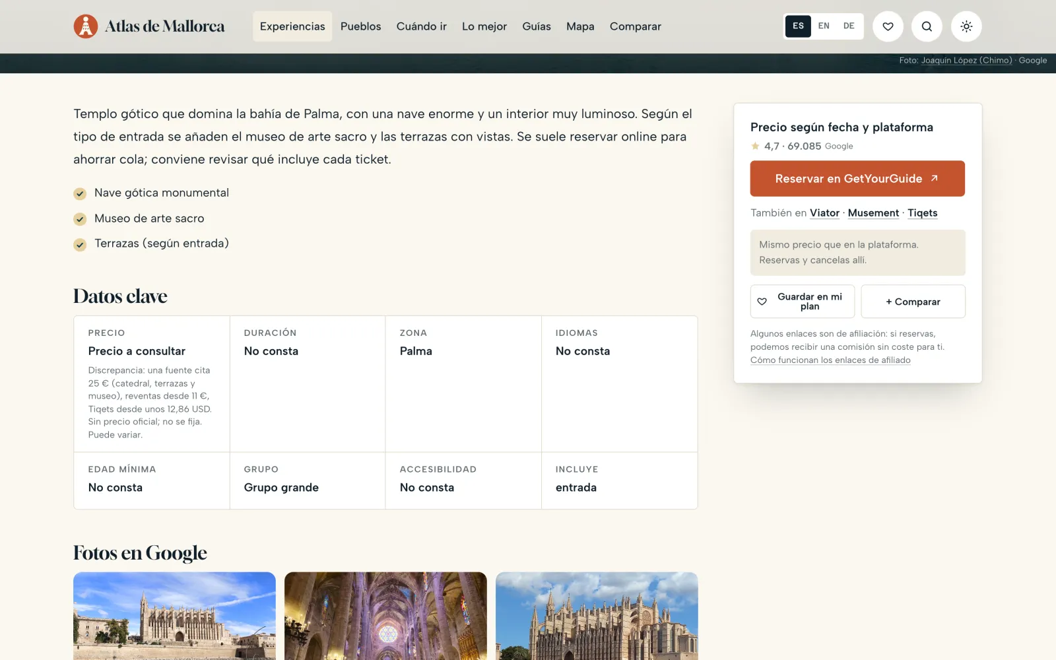Click the 4,7 · 69.085 Google rating

pyautogui.click(x=802, y=147)
